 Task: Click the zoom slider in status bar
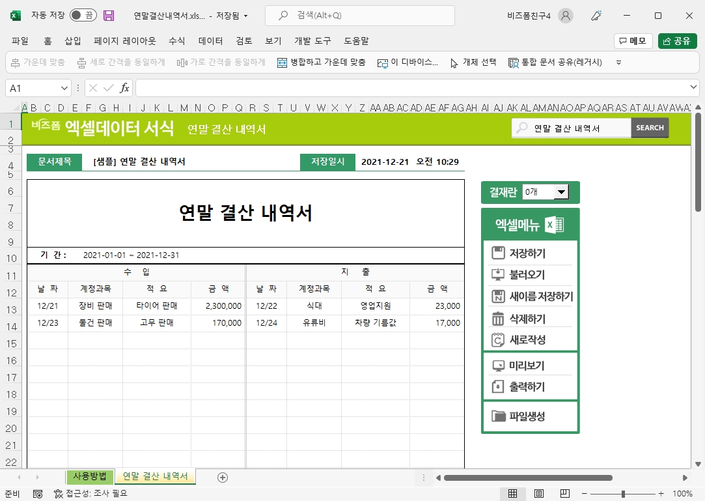pyautogui.click(x=623, y=493)
